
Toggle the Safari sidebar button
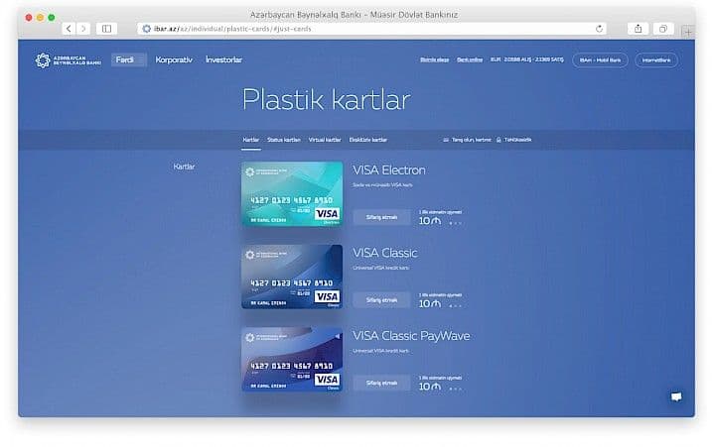[x=106, y=29]
